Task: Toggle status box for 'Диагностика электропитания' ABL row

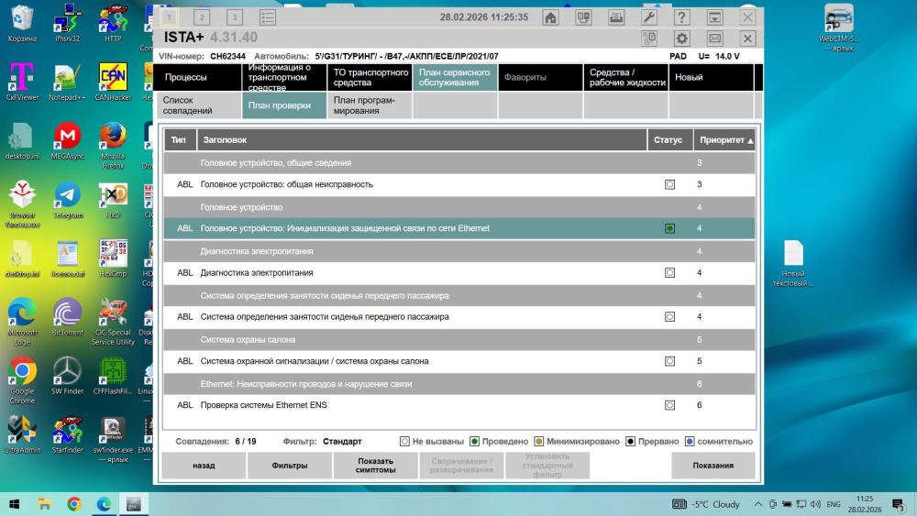Action: tap(669, 273)
